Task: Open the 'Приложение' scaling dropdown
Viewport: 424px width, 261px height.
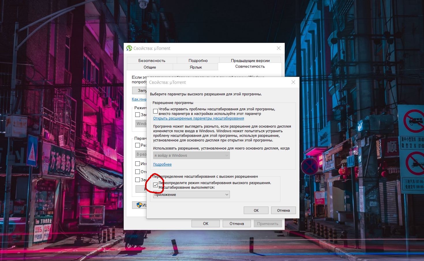Action: (192, 194)
